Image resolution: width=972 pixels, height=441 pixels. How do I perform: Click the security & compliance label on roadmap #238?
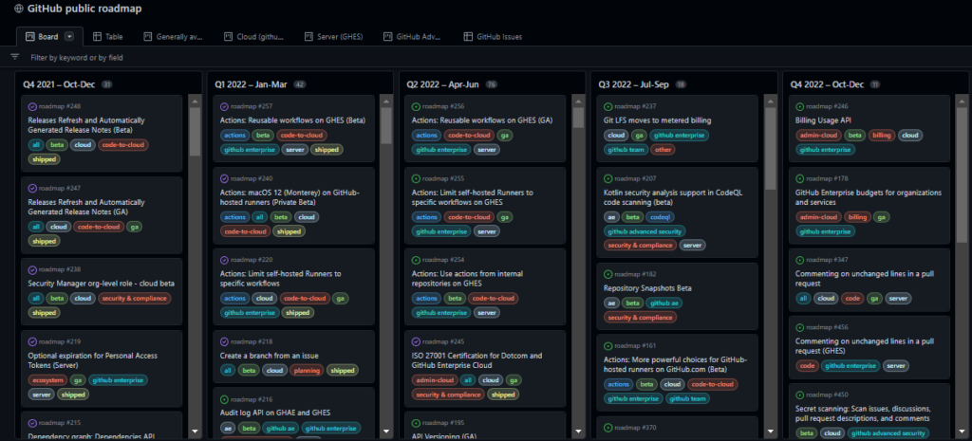tap(134, 298)
